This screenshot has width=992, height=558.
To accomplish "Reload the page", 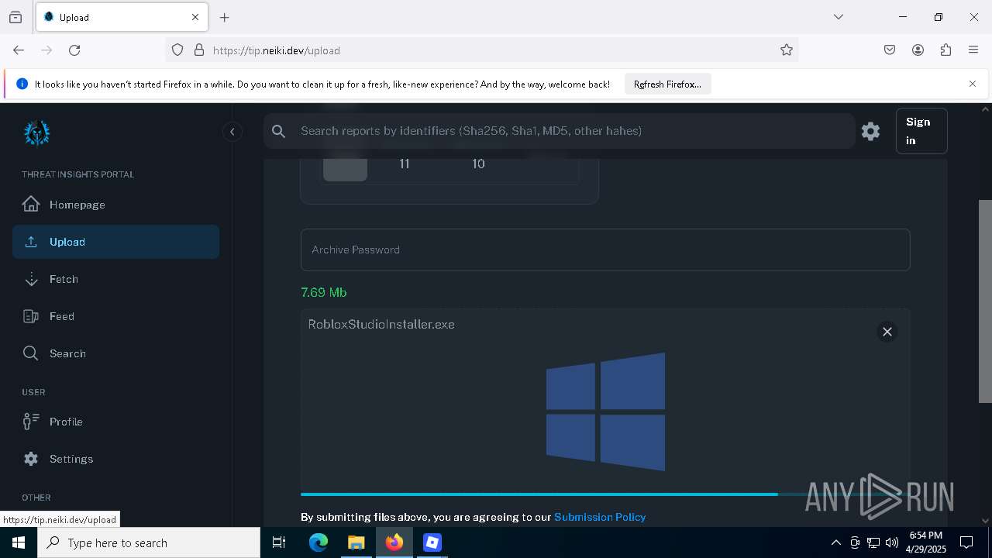I will pyautogui.click(x=74, y=50).
